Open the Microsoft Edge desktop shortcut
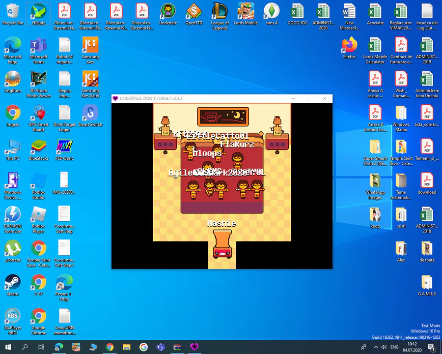This screenshot has width=442, height=354. pos(12,50)
